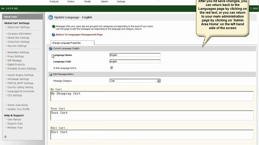259x145 pixels.
Task: Open Printable Invoice Settings link
Action: (21, 68)
